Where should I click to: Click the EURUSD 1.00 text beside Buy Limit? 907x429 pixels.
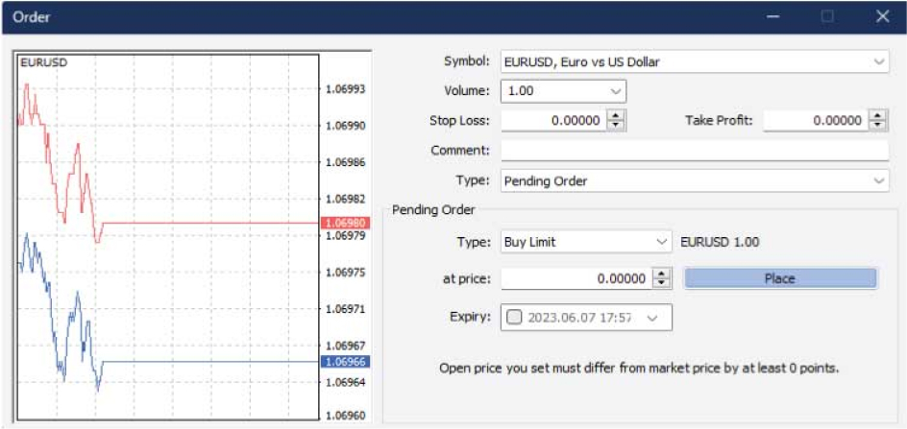[720, 242]
